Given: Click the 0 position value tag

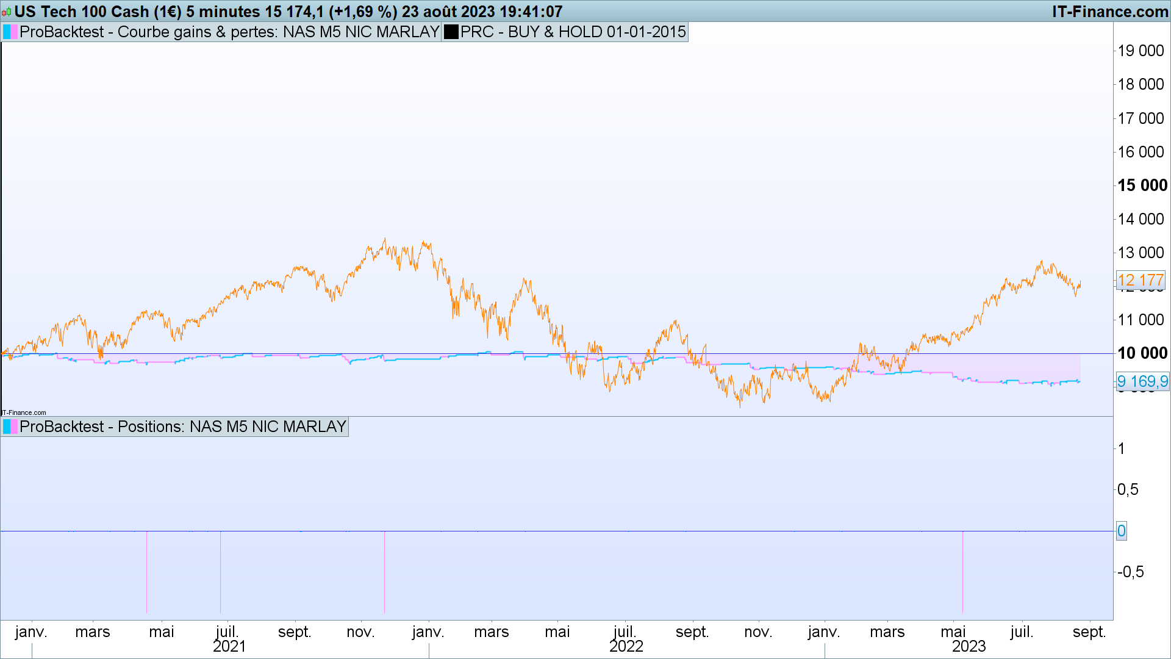Looking at the screenshot, I should pos(1121,531).
